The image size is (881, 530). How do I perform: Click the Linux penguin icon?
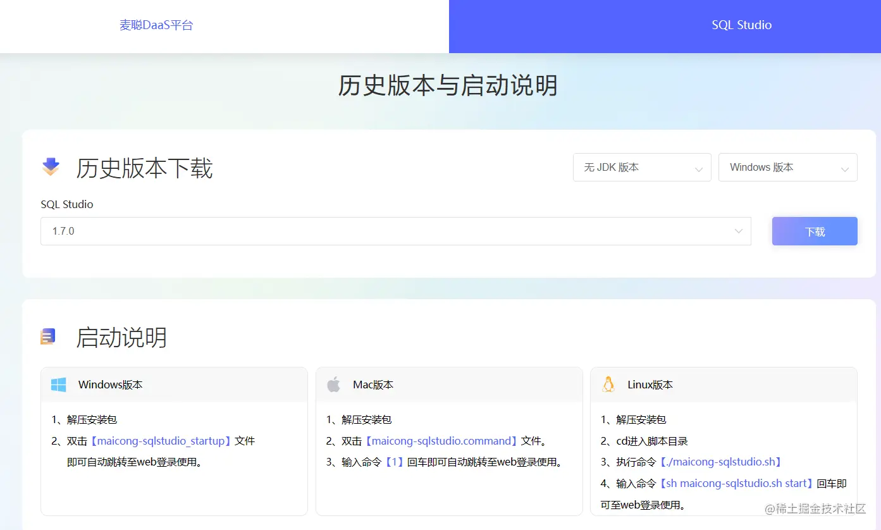(x=608, y=385)
